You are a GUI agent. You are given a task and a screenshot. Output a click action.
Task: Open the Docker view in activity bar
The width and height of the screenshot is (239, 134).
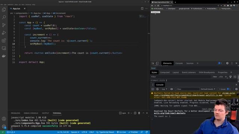click(4, 56)
